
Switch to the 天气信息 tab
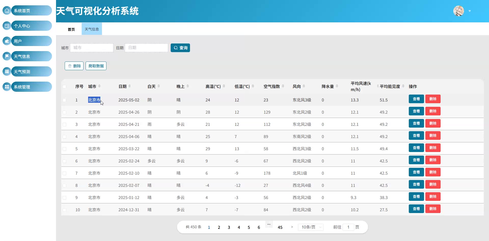coord(92,29)
